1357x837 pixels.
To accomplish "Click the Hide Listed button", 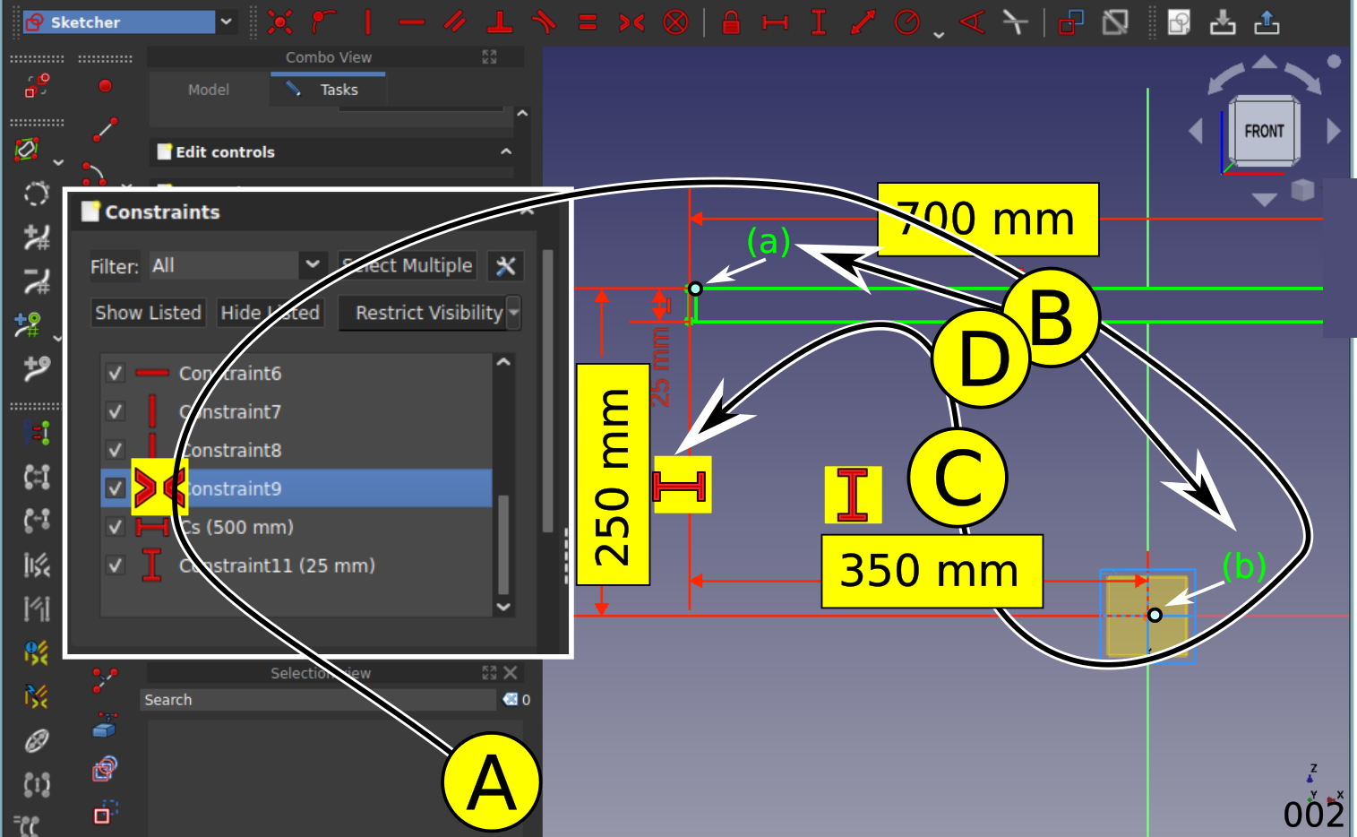I will point(270,313).
